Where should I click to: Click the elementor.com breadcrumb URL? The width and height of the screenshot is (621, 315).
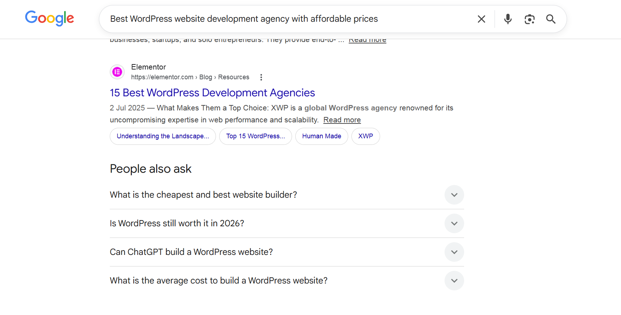coord(162,77)
